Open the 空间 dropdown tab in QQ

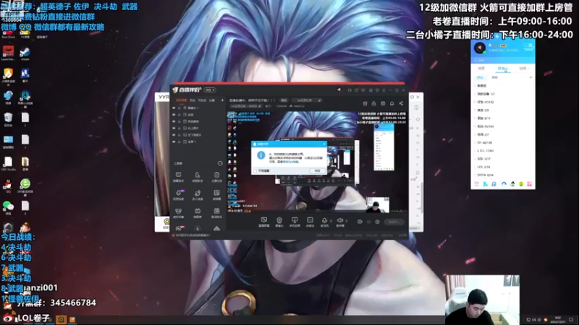click(x=524, y=69)
